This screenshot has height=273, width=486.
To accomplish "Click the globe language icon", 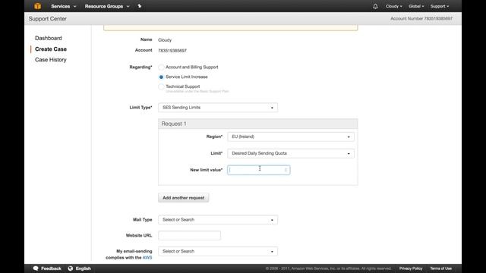I will [x=71, y=268].
